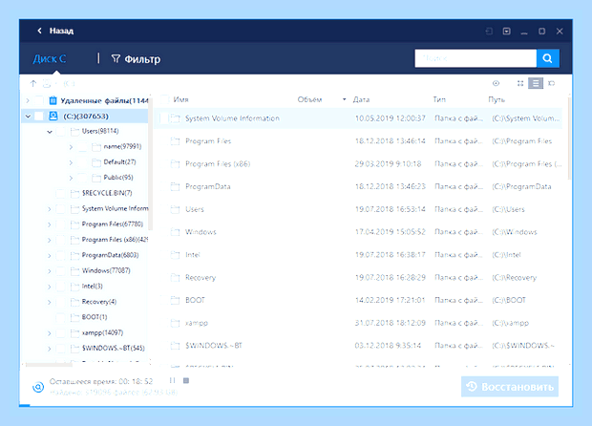The image size is (592, 426).
Task: Stop the scan with square button
Action: (186, 380)
